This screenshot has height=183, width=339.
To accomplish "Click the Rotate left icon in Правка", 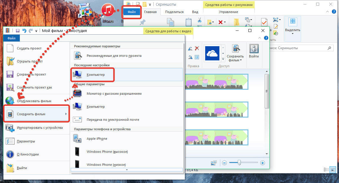I will coord(190,49).
